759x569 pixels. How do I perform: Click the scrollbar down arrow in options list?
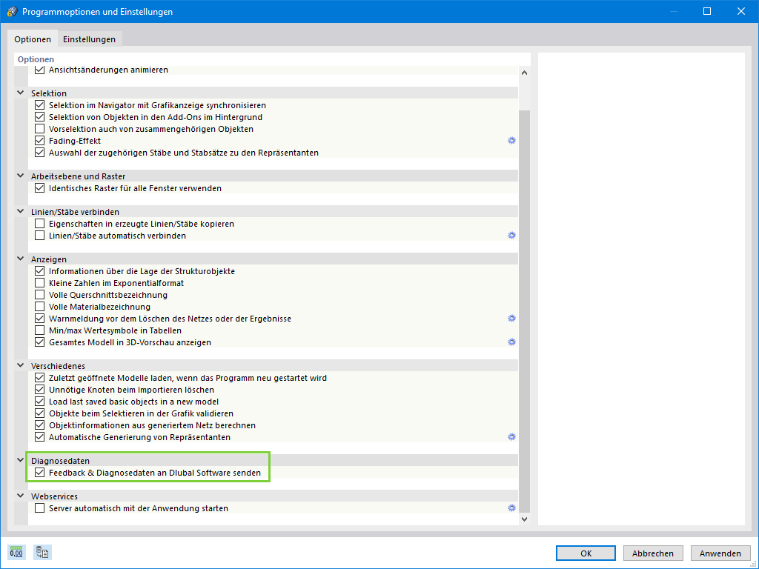pyautogui.click(x=524, y=519)
